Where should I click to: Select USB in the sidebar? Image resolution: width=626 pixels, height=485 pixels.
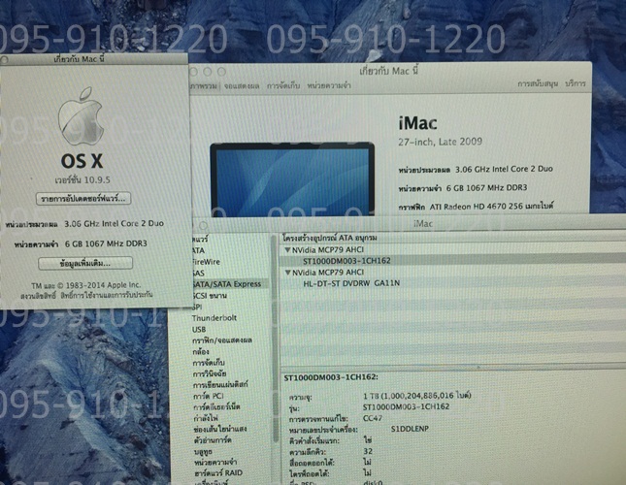tap(199, 330)
